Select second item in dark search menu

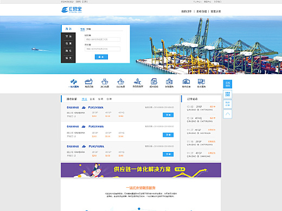point(68,43)
